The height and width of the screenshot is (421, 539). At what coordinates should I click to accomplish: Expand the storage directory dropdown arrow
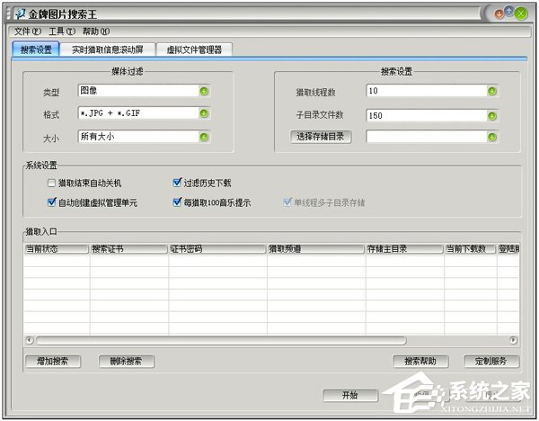tap(492, 137)
